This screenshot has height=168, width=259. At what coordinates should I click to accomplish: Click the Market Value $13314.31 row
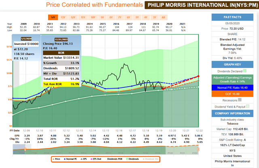[61, 57]
